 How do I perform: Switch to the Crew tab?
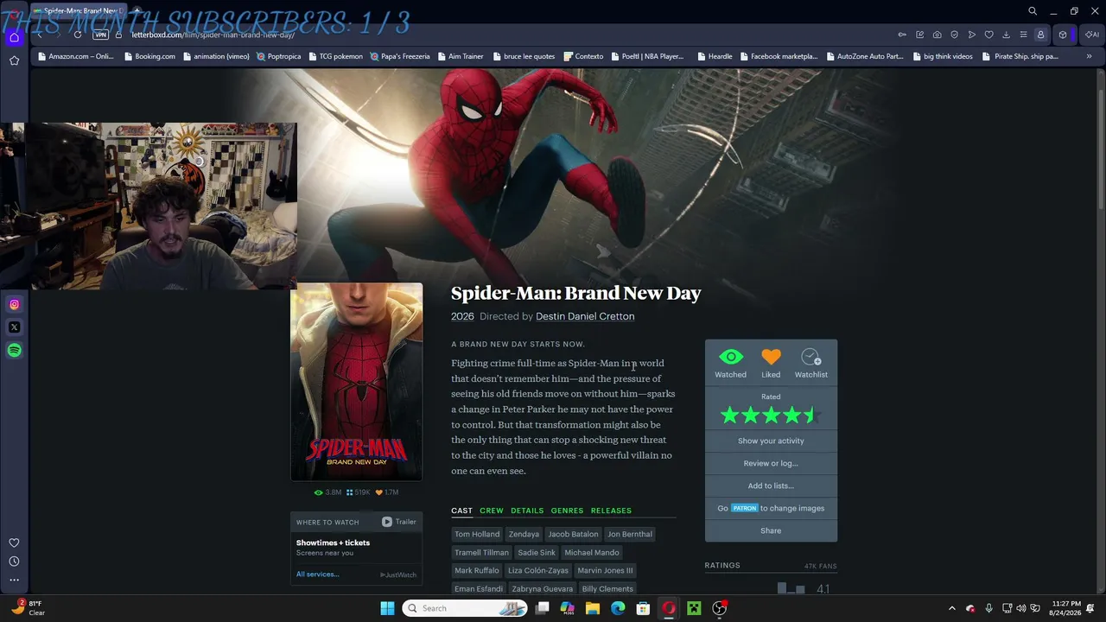tap(492, 511)
